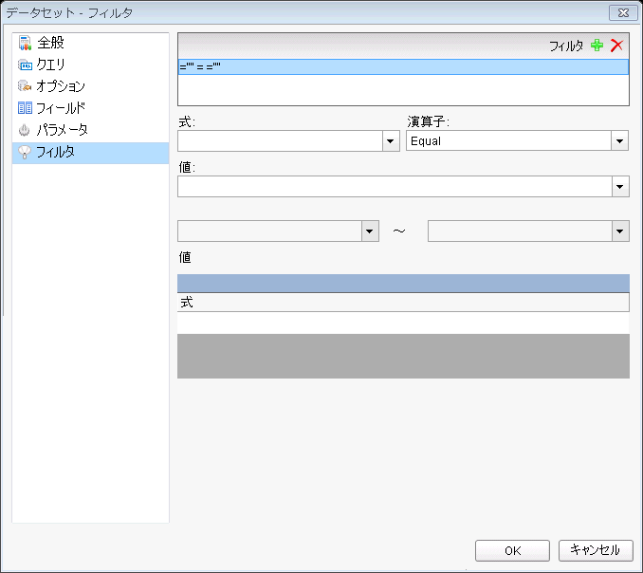Click the フィルタ funnel icon
The image size is (643, 573).
coord(25,153)
